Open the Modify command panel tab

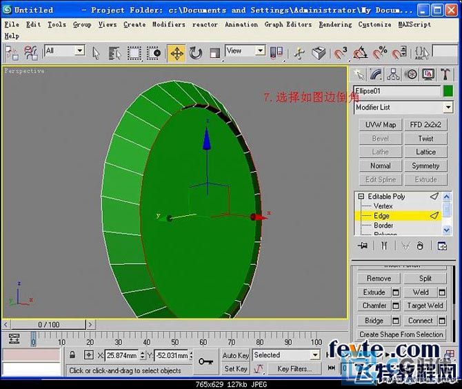click(x=376, y=74)
